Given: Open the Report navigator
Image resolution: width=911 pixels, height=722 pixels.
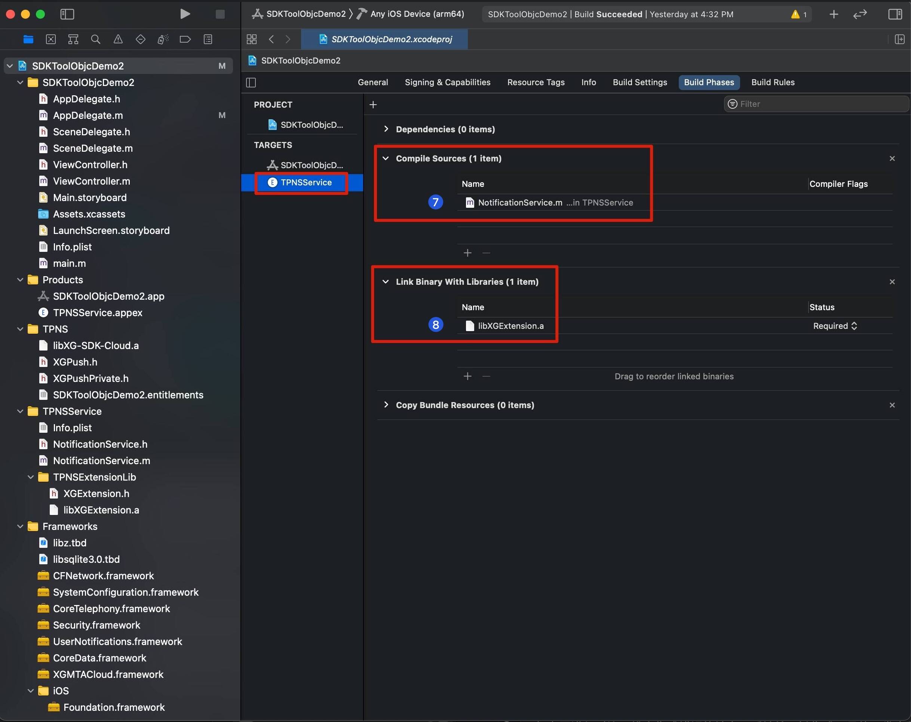Looking at the screenshot, I should click(208, 39).
